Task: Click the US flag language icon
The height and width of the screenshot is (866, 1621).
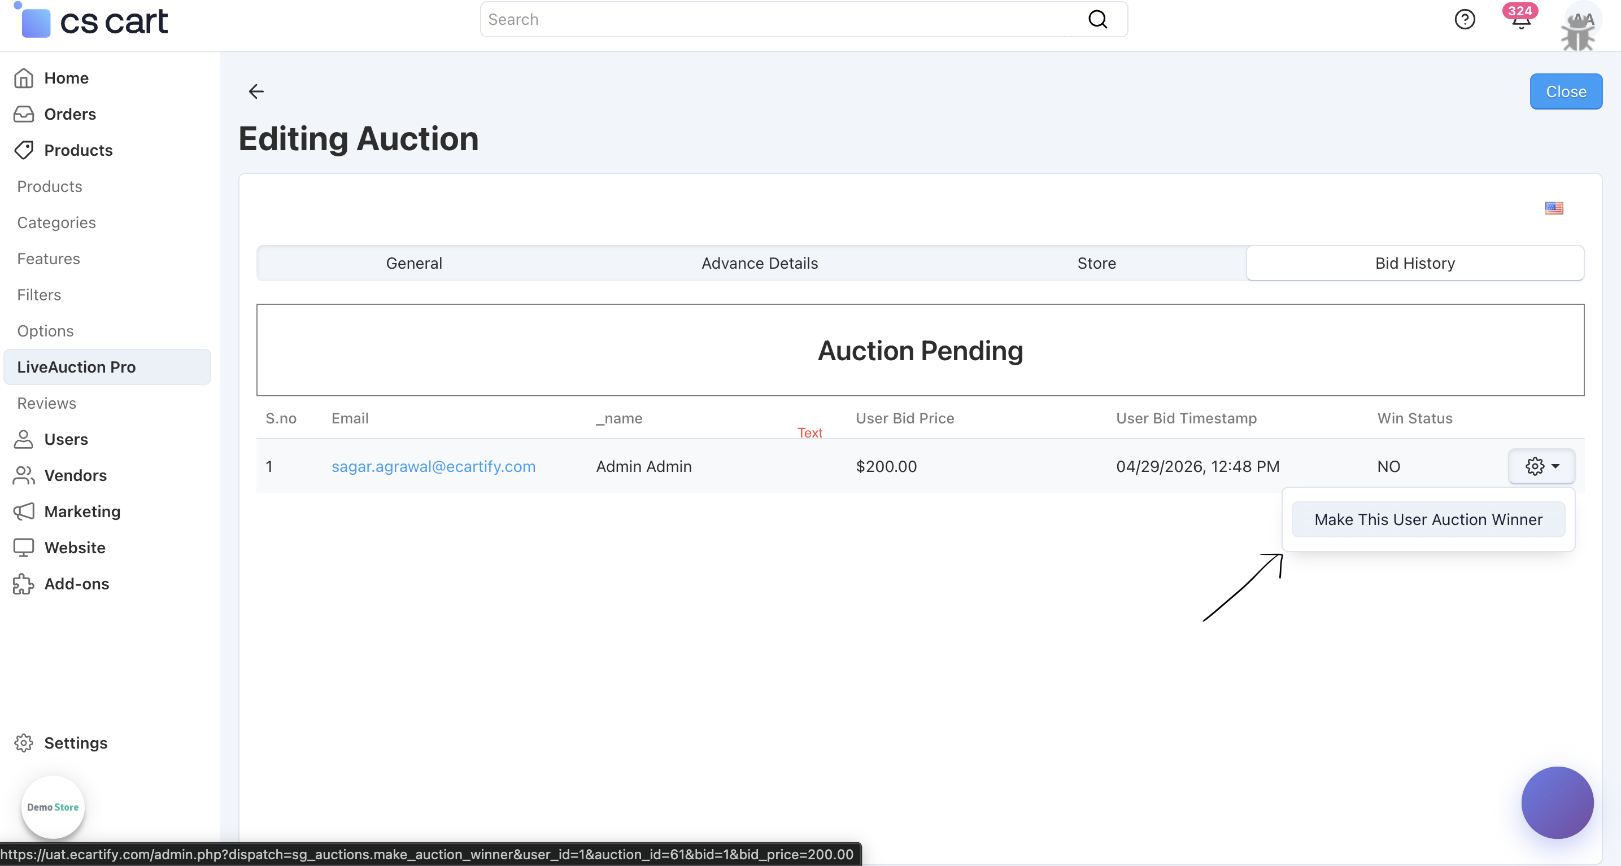Action: point(1554,208)
